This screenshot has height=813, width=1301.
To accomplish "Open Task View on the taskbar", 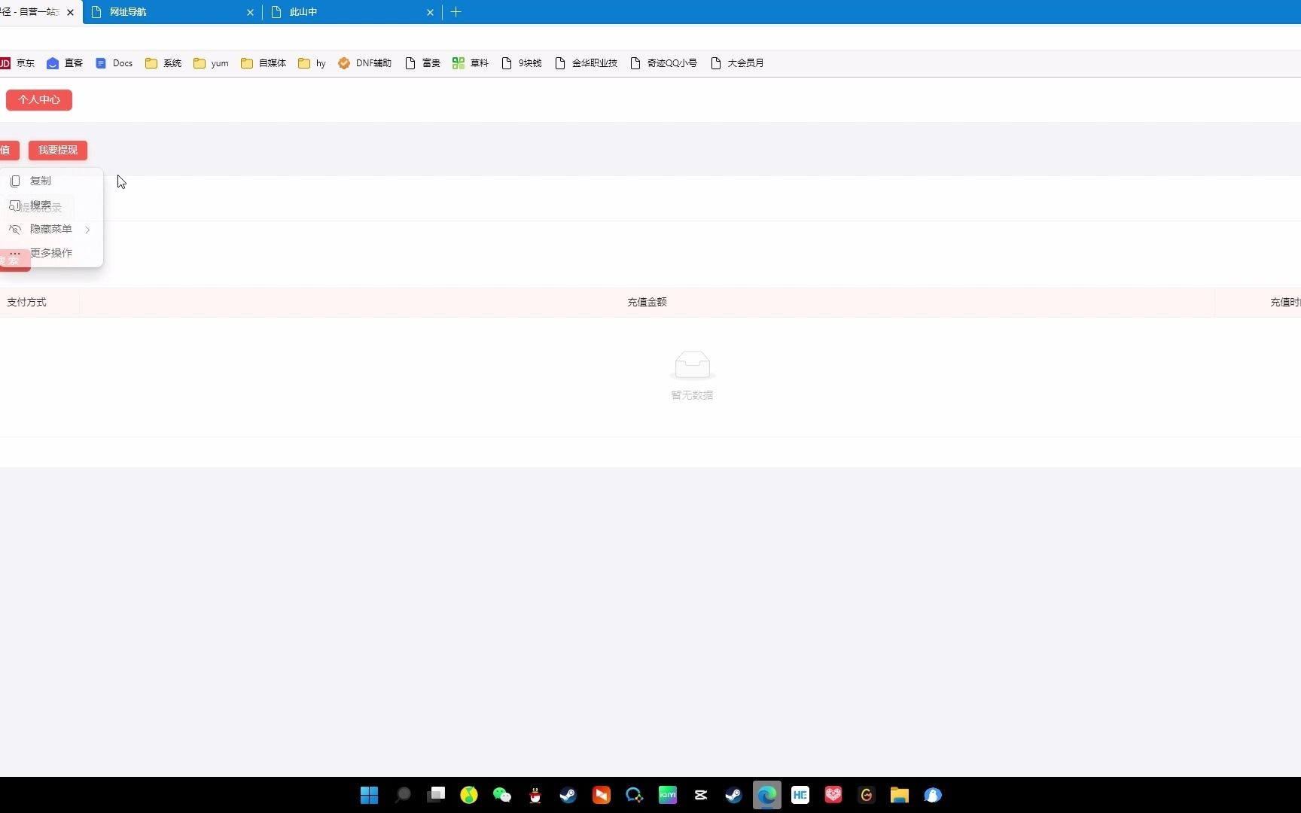I will click(x=436, y=795).
